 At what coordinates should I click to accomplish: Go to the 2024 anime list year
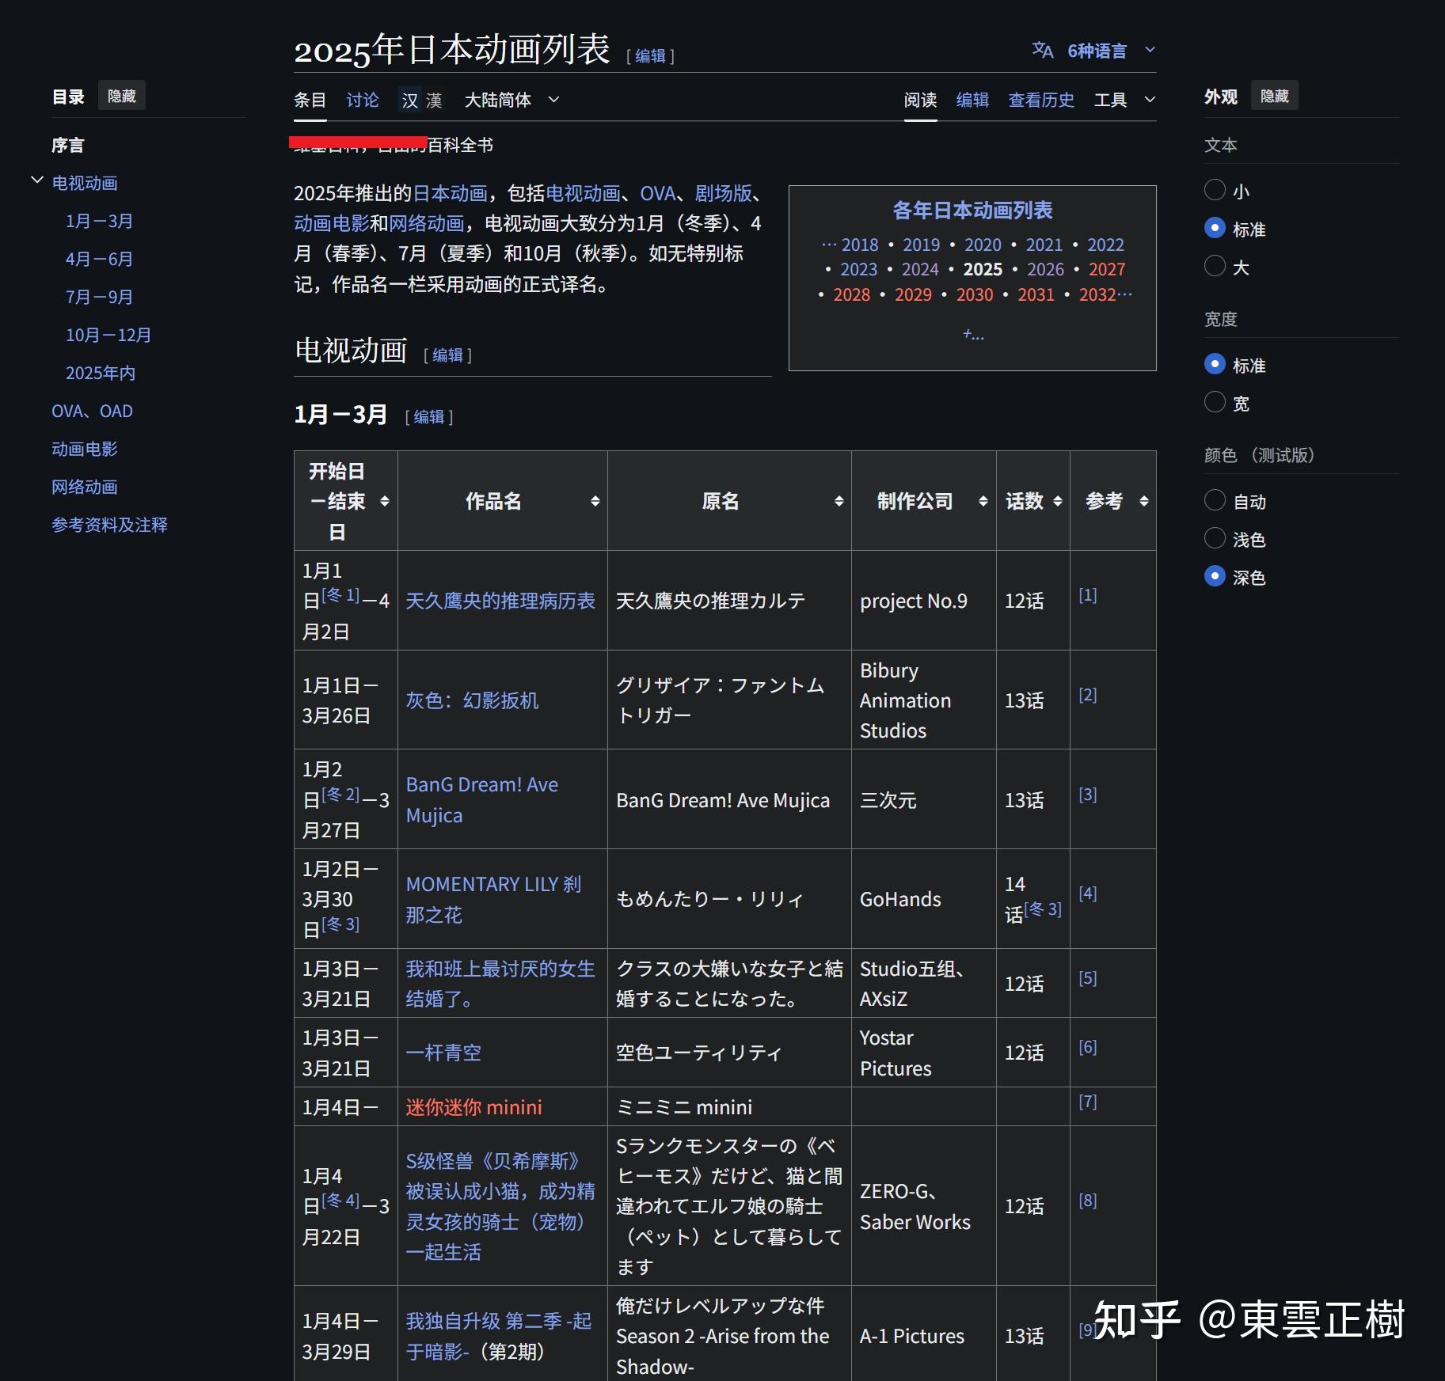click(920, 269)
